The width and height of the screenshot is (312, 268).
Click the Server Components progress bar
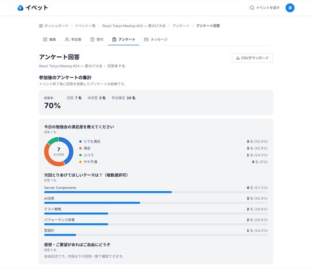[156, 192]
